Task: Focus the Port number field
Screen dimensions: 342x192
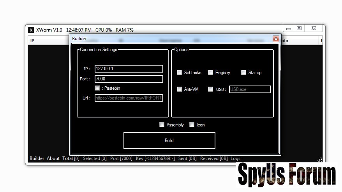Action: 129,79
